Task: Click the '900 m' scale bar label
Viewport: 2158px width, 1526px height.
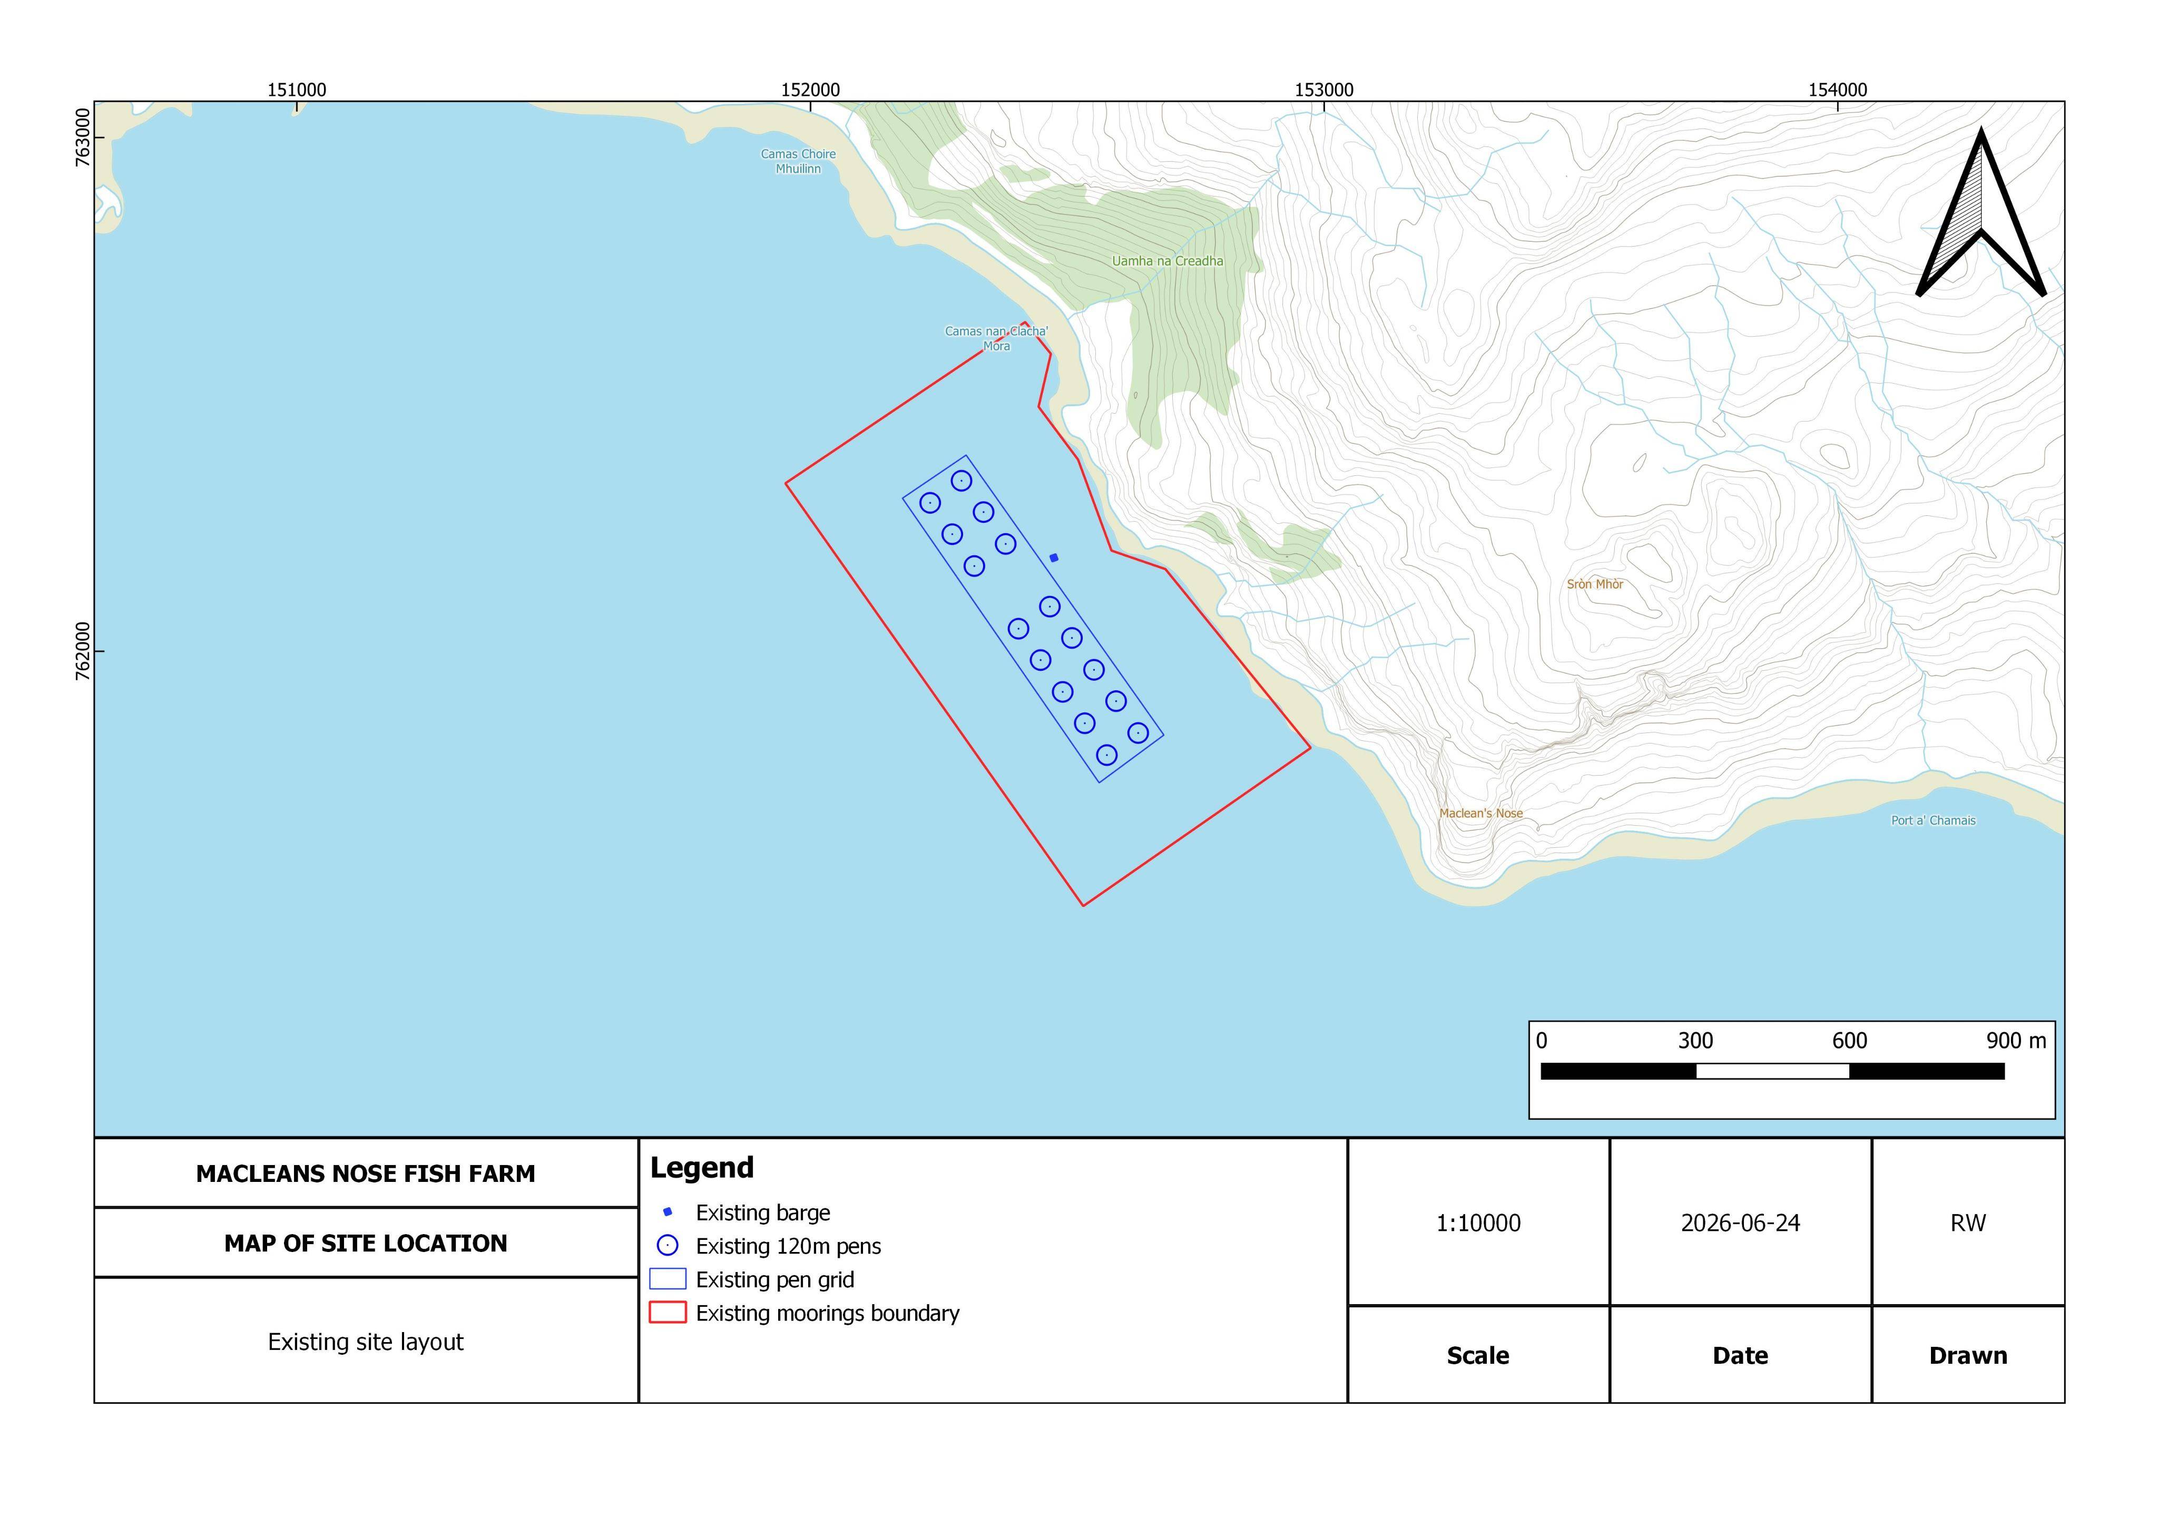Action: pos(2016,1041)
